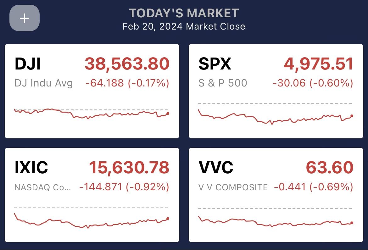The image size is (368, 250).
Task: Click the DJI change -64.188 (-0.17%)
Action: click(x=127, y=83)
